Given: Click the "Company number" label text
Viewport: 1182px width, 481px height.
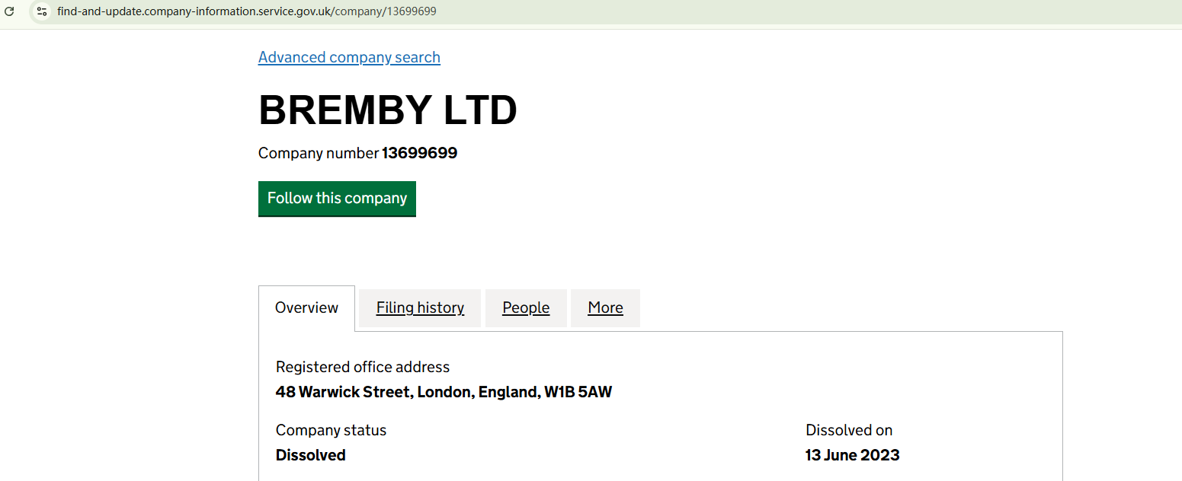Looking at the screenshot, I should [x=318, y=153].
